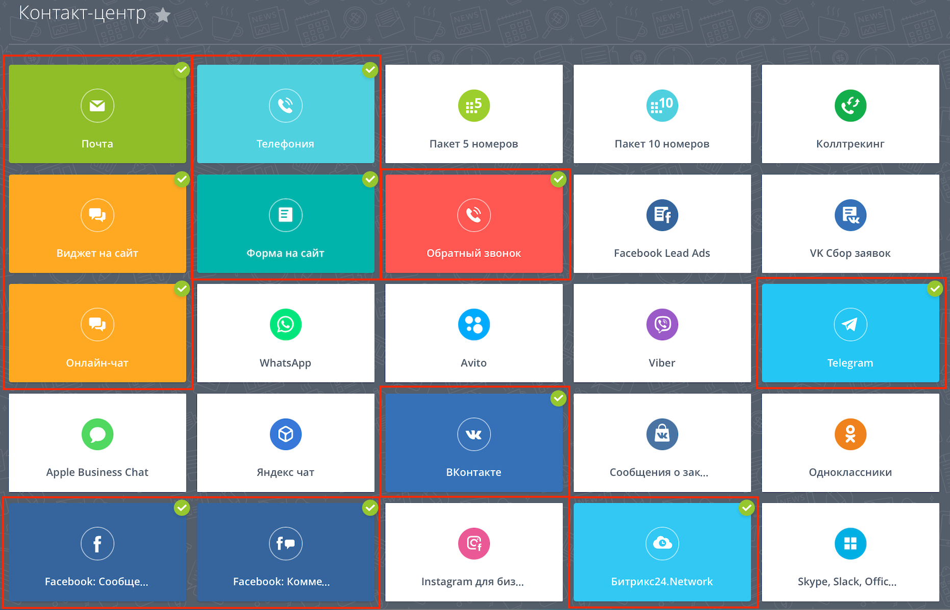The width and height of the screenshot is (950, 610).
Task: Click the WhatsApp label
Action: click(285, 363)
